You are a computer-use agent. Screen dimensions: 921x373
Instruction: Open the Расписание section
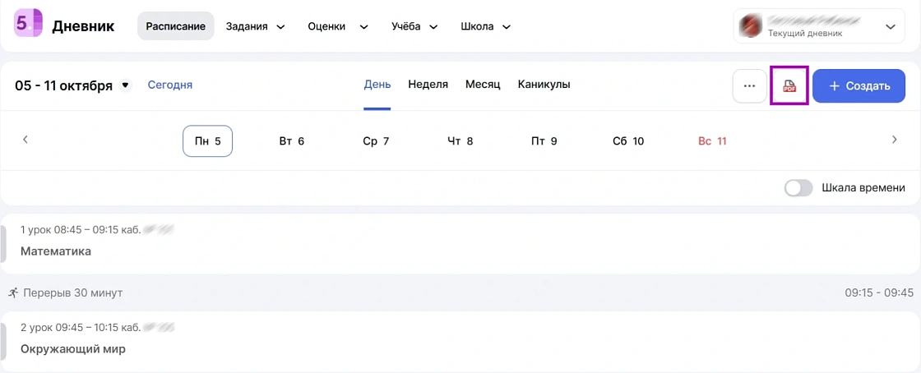[176, 26]
